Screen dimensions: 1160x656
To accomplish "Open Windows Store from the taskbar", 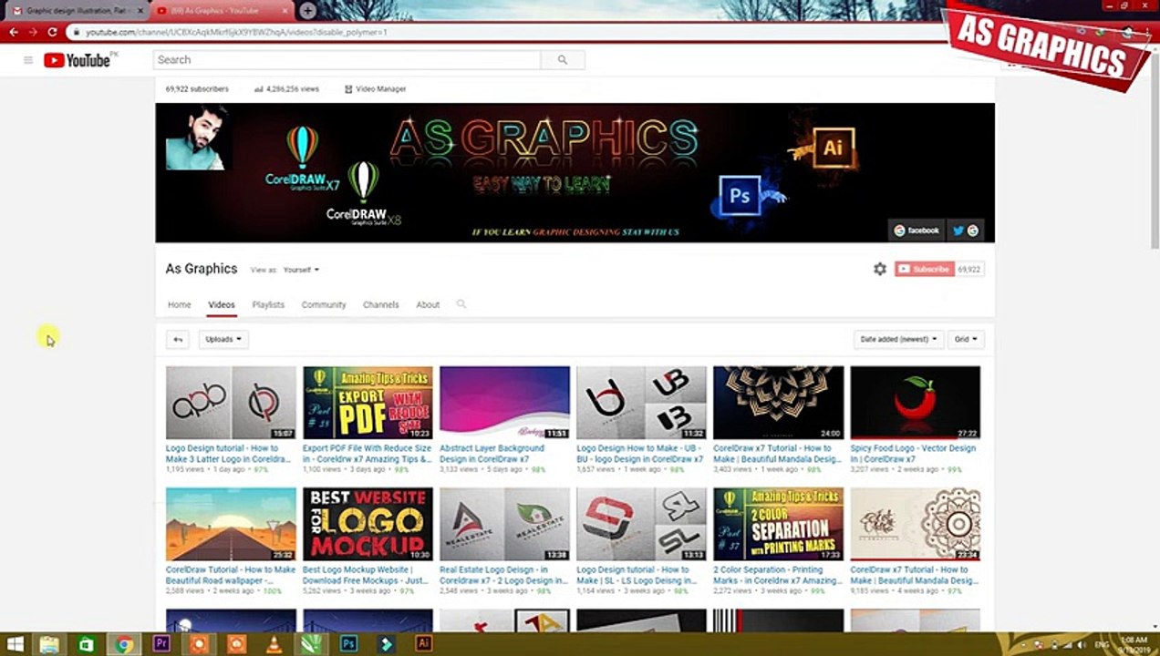I will point(87,644).
